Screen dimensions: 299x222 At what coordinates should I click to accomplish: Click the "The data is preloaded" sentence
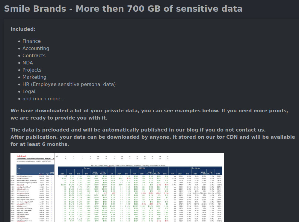pyautogui.click(x=138, y=130)
